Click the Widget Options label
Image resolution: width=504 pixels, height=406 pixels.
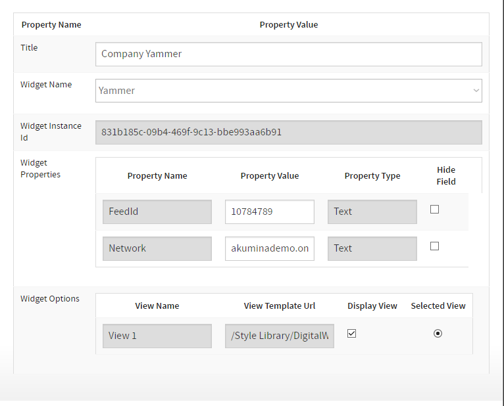[50, 299]
